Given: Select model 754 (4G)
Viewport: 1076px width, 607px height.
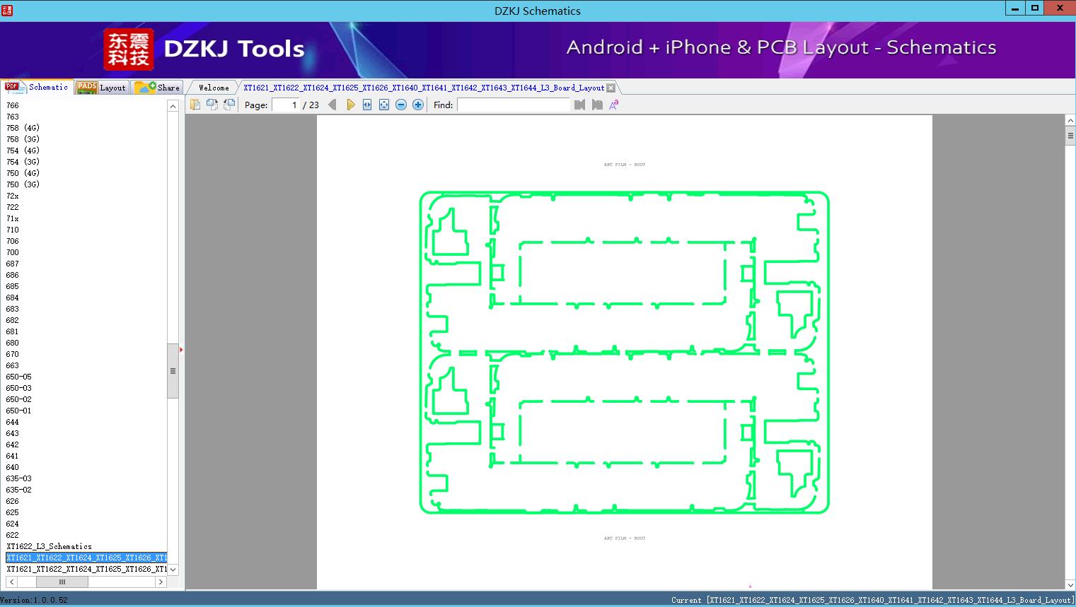Looking at the screenshot, I should coord(23,151).
